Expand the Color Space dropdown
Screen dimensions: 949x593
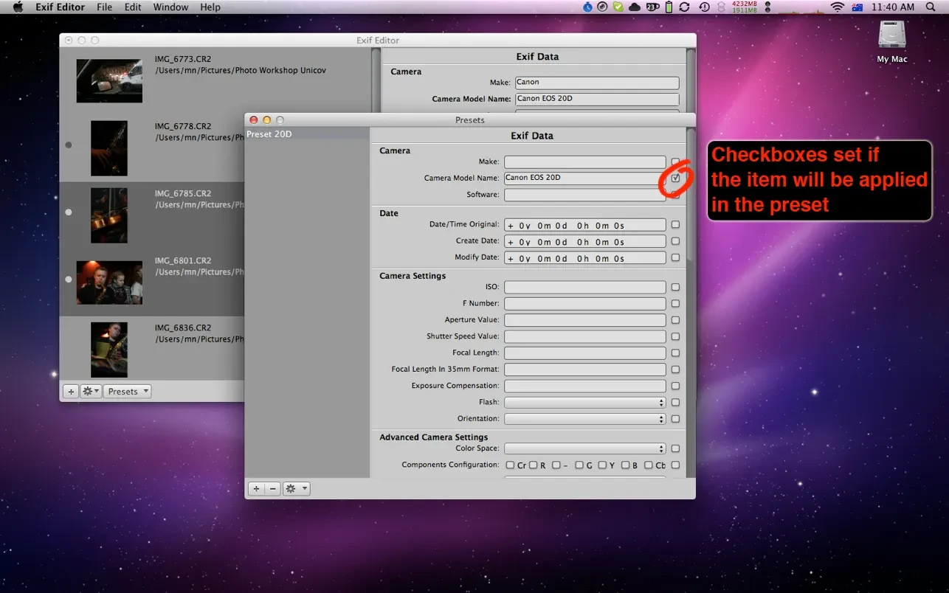click(x=584, y=448)
